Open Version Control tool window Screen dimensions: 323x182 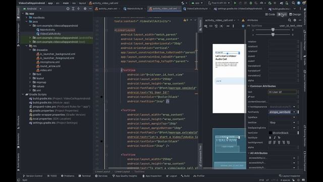(x=32, y=176)
